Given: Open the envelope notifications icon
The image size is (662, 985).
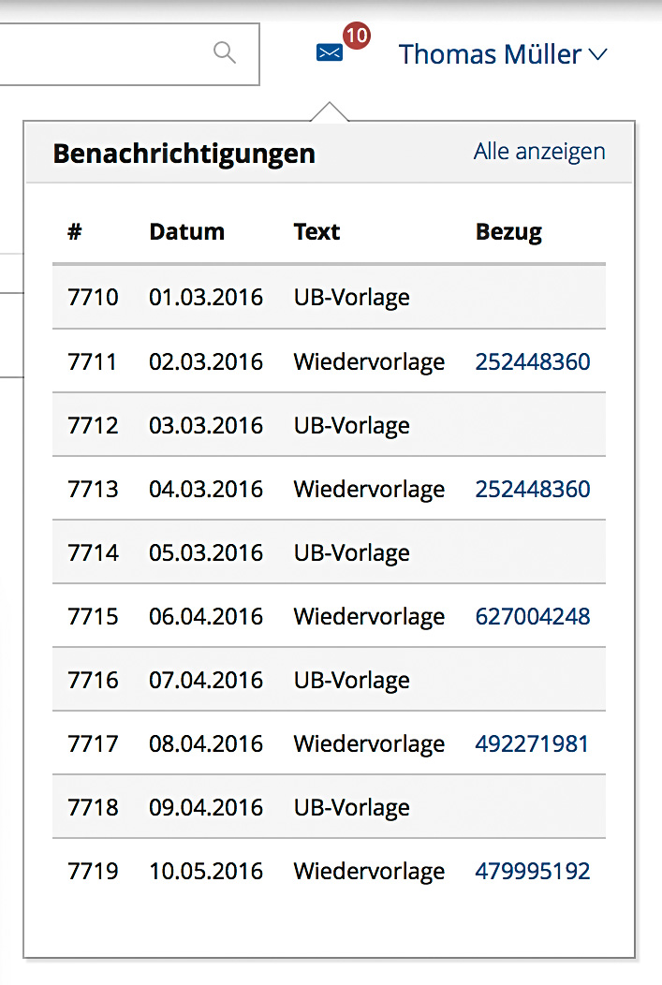Looking at the screenshot, I should 330,52.
